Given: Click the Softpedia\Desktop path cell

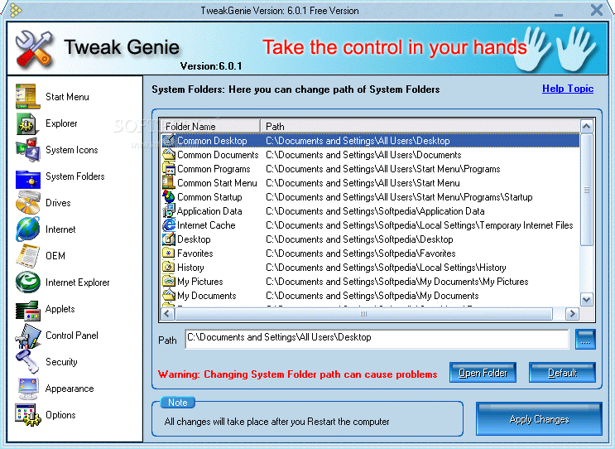Looking at the screenshot, I should (359, 239).
